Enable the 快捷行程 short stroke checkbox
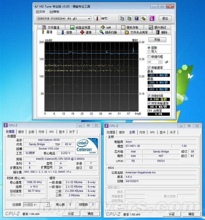This screenshot has height=220, width=205. coord(149,56)
